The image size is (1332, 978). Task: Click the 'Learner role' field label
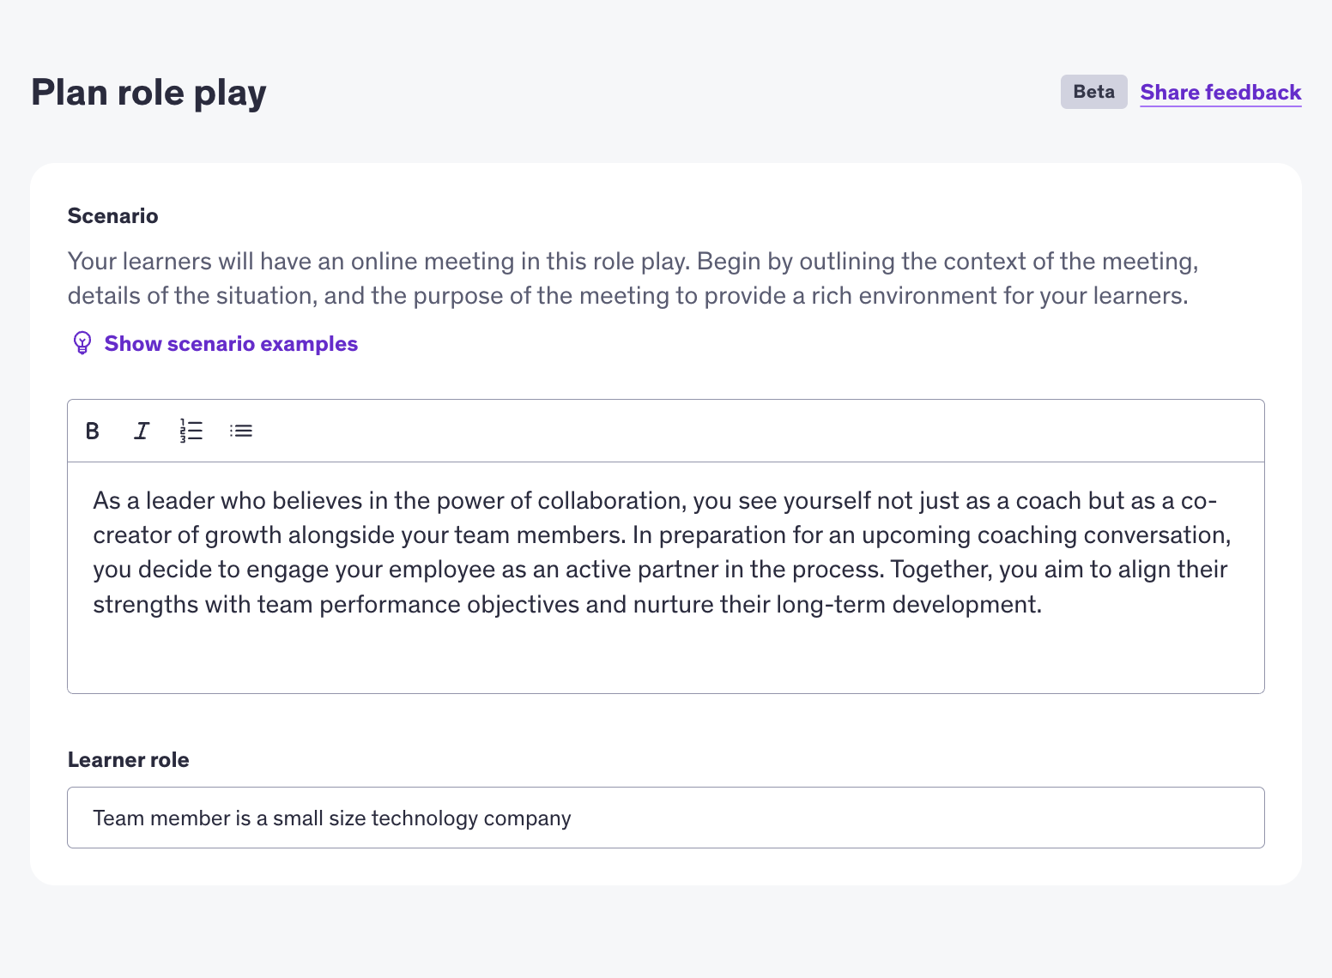tap(128, 760)
